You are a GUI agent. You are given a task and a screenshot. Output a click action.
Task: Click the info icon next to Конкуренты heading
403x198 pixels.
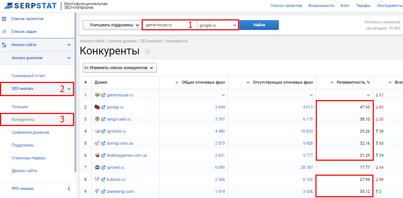(x=147, y=52)
